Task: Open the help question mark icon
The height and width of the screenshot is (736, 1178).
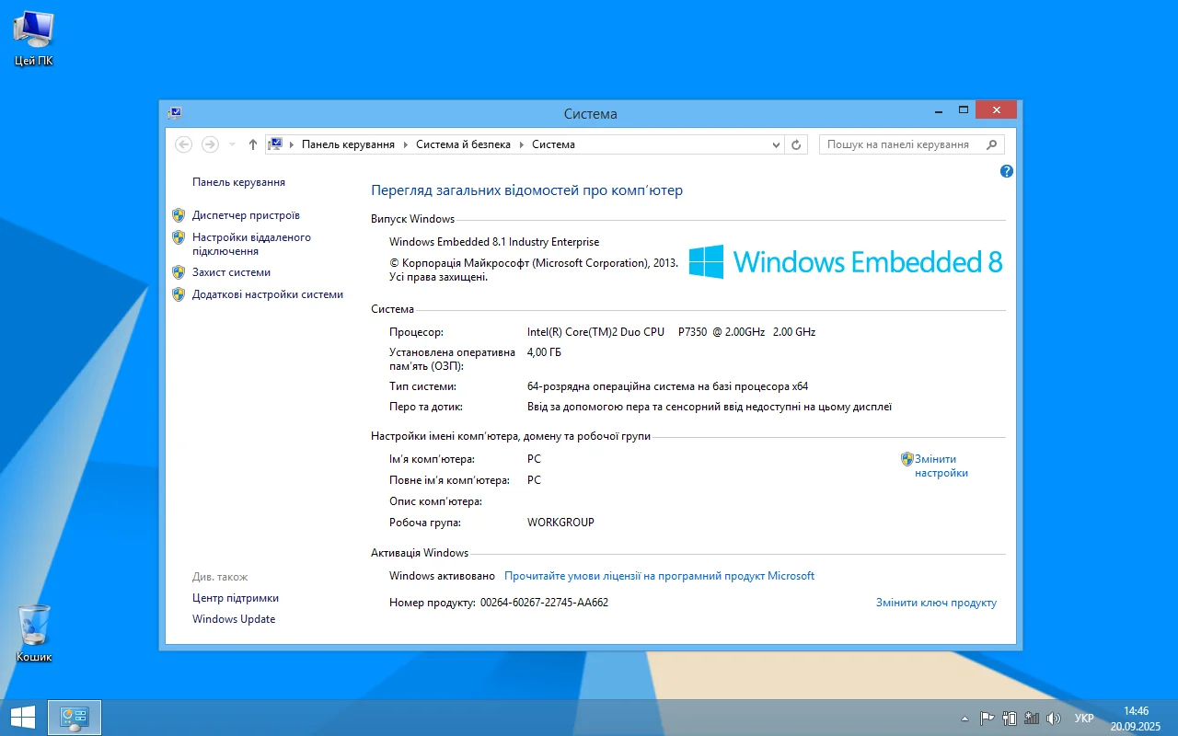Action: (1007, 171)
